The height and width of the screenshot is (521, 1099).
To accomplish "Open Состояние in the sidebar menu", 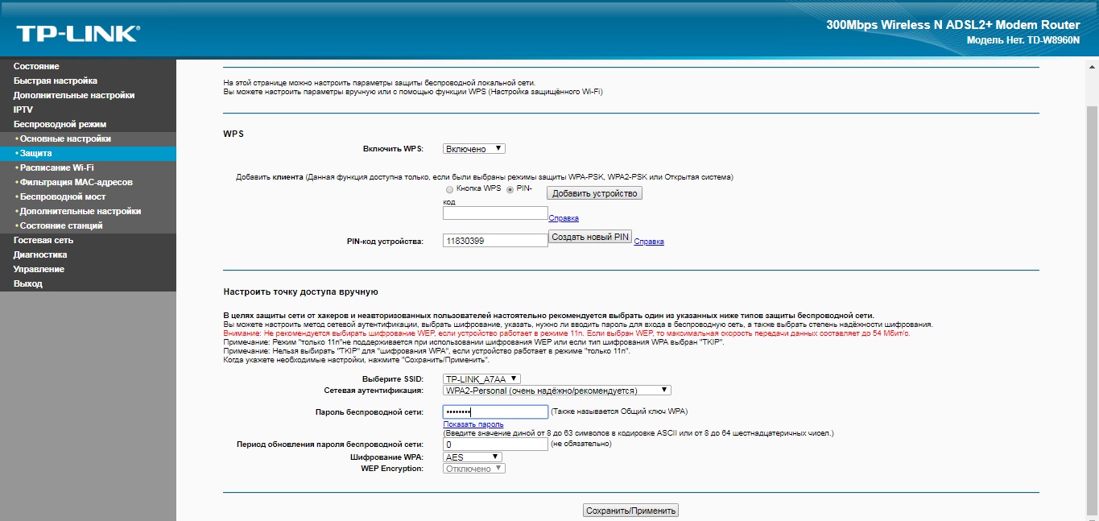I will coord(36,66).
